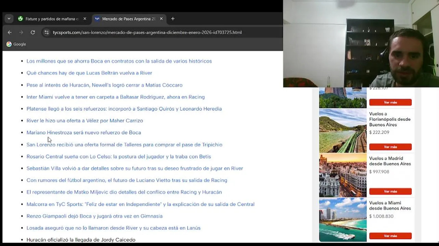This screenshot has width=439, height=246.
Task: Open Platense six reinforcements article
Action: 124,109
